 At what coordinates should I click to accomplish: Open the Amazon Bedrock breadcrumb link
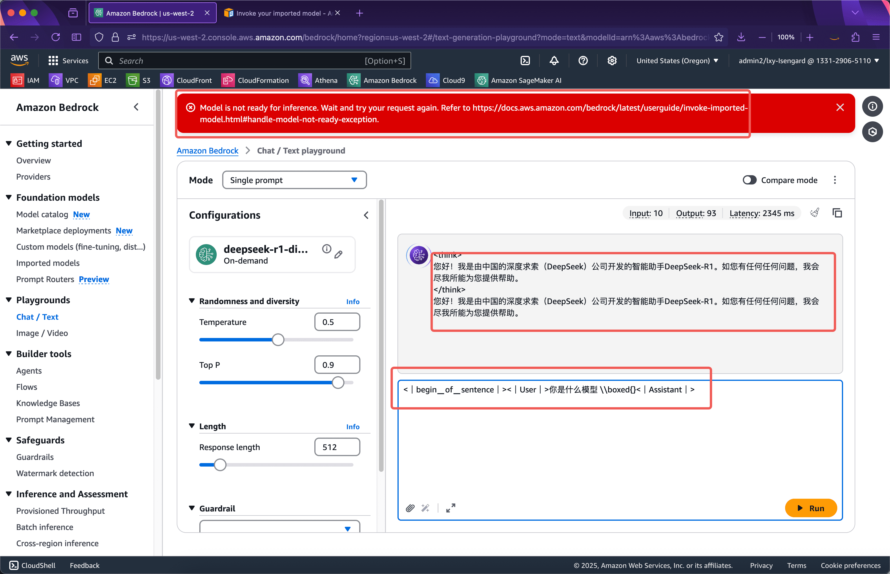coord(207,151)
